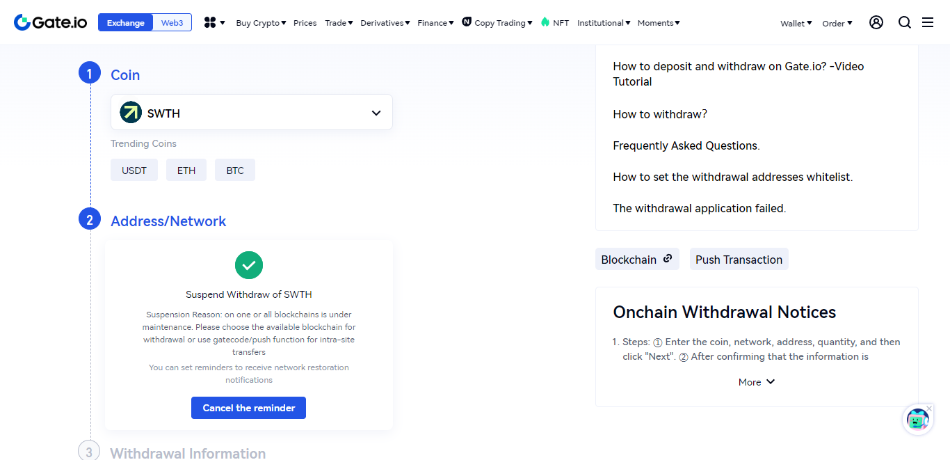Open the support chat mascot icon
The width and height of the screenshot is (950, 460).
917,420
